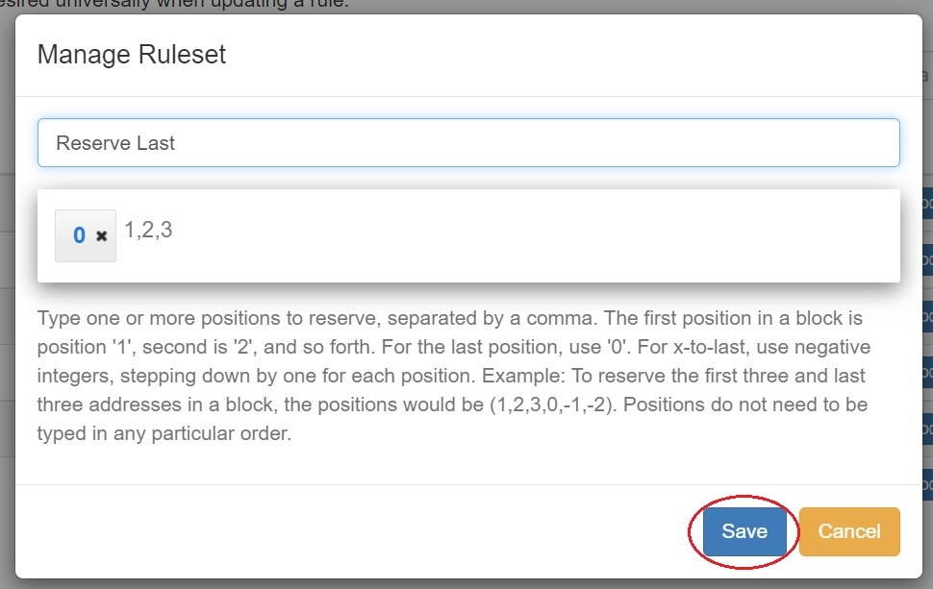Click the Save button

pos(744,531)
